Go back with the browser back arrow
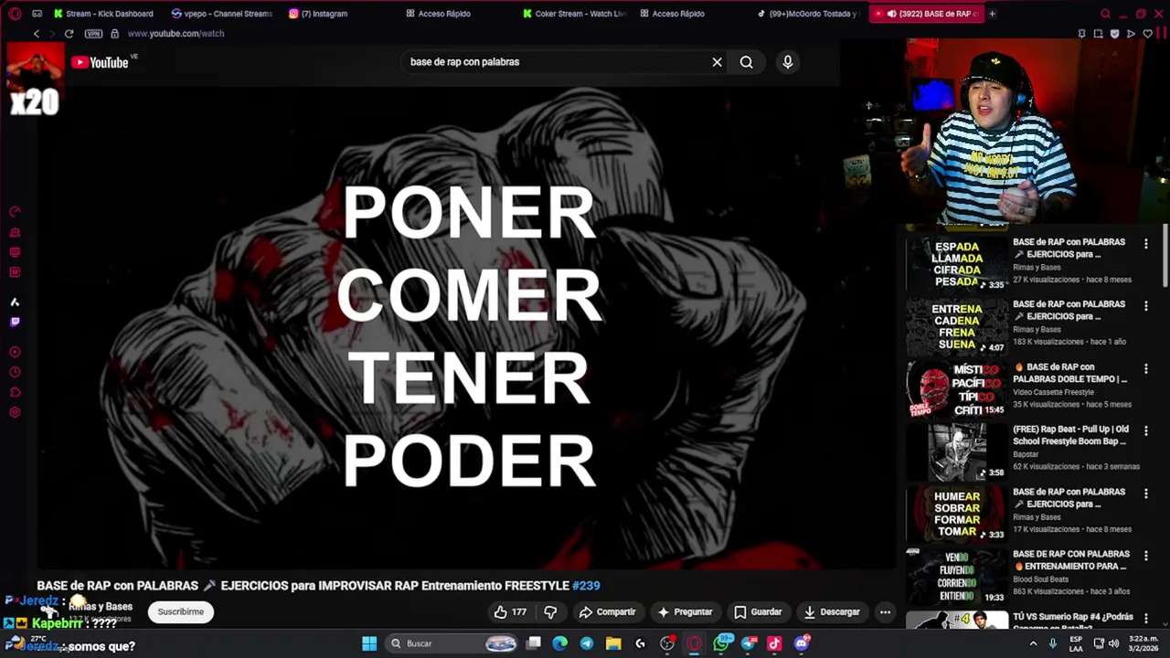 click(37, 34)
